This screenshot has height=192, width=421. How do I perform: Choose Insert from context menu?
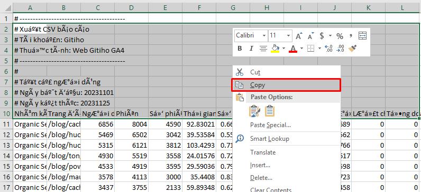(287, 165)
